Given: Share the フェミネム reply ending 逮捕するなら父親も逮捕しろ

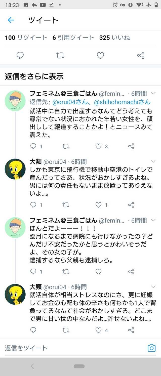Looking at the screenshot, I should (131, 271).
